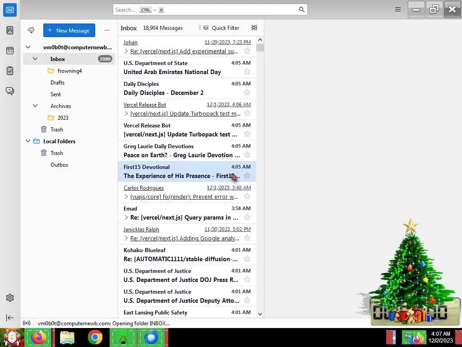Toggle the Quick Filter bar
The image size is (462, 347).
click(222, 28)
